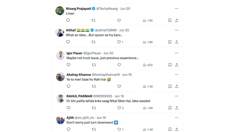Click Akshay Khanna's profile avatar
234x132 pixels.
60,77
